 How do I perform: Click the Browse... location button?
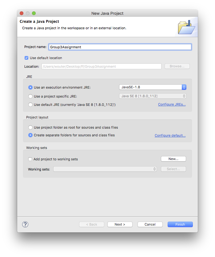[177, 66]
